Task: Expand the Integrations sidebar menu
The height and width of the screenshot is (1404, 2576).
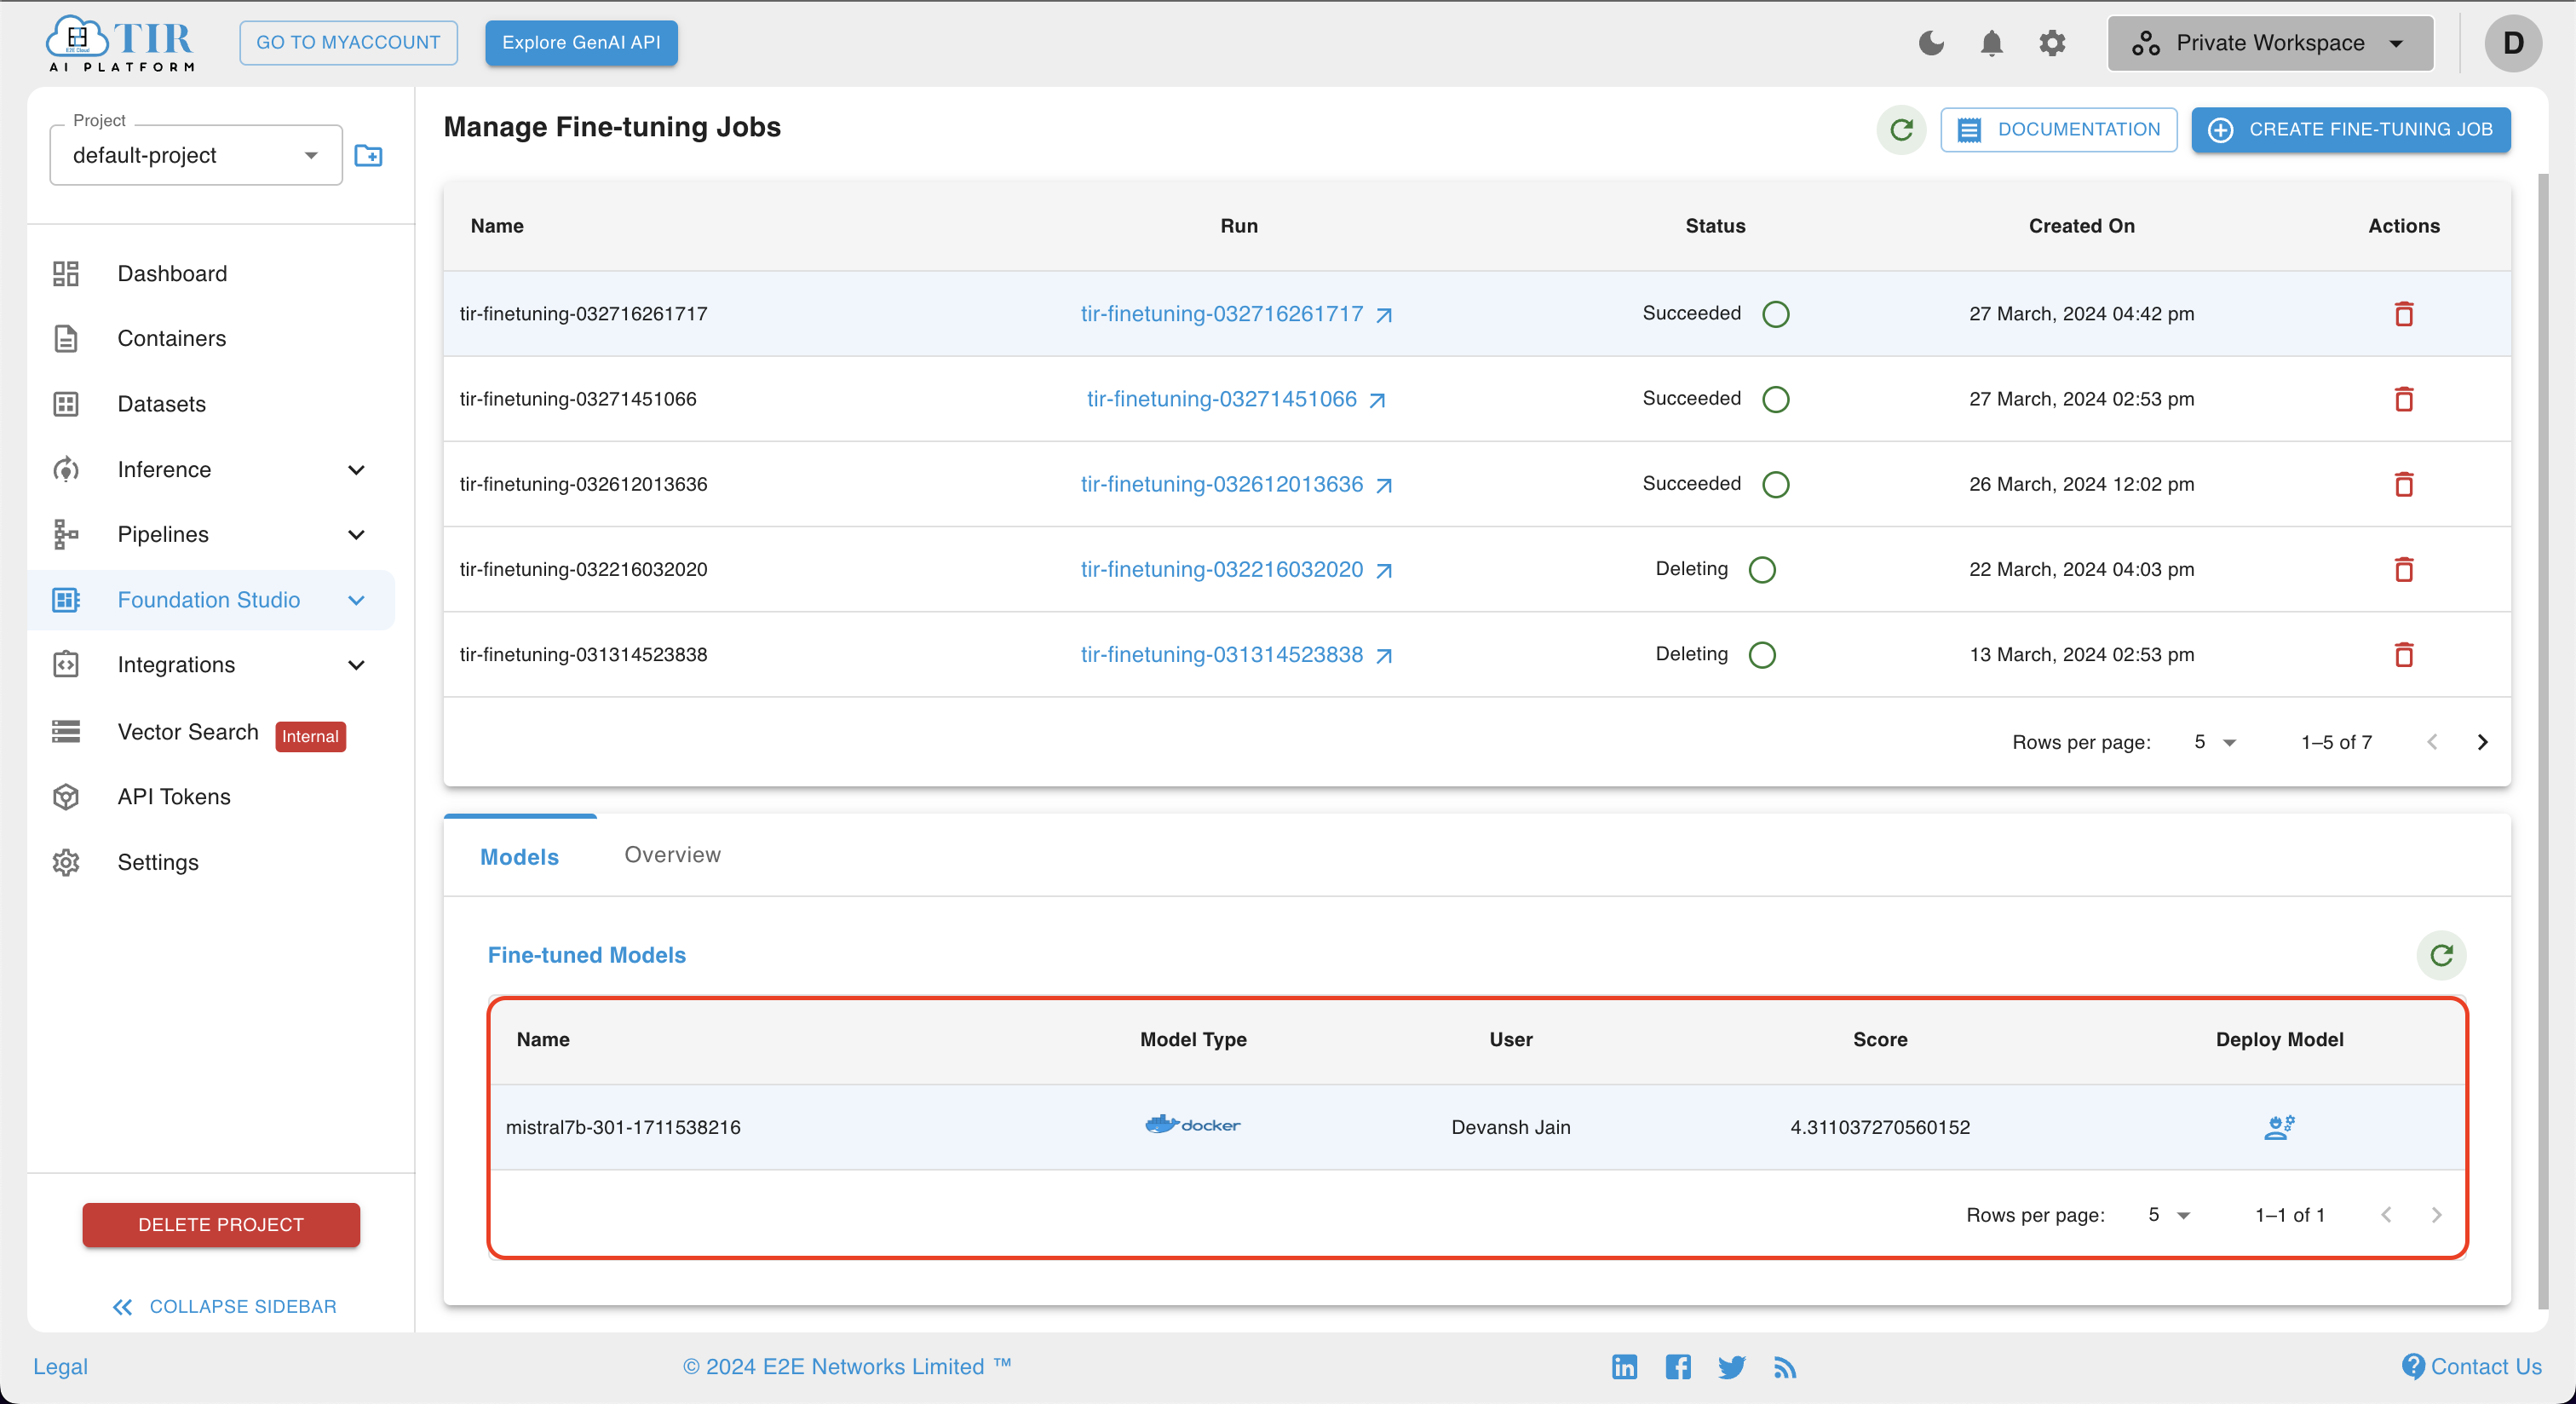Action: pos(211,665)
